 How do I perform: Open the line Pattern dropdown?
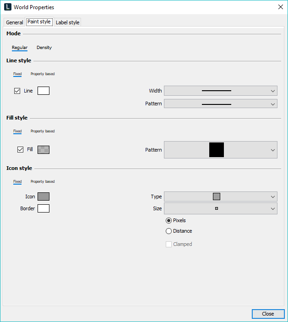click(x=220, y=104)
